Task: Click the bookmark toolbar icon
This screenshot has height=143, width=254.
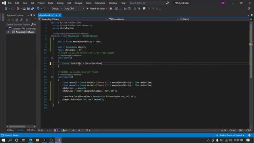Action: pyautogui.click(x=144, y=9)
